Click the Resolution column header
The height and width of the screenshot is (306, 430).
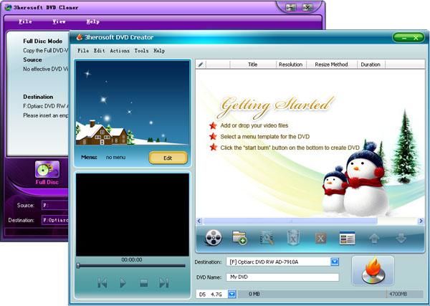[x=291, y=64]
